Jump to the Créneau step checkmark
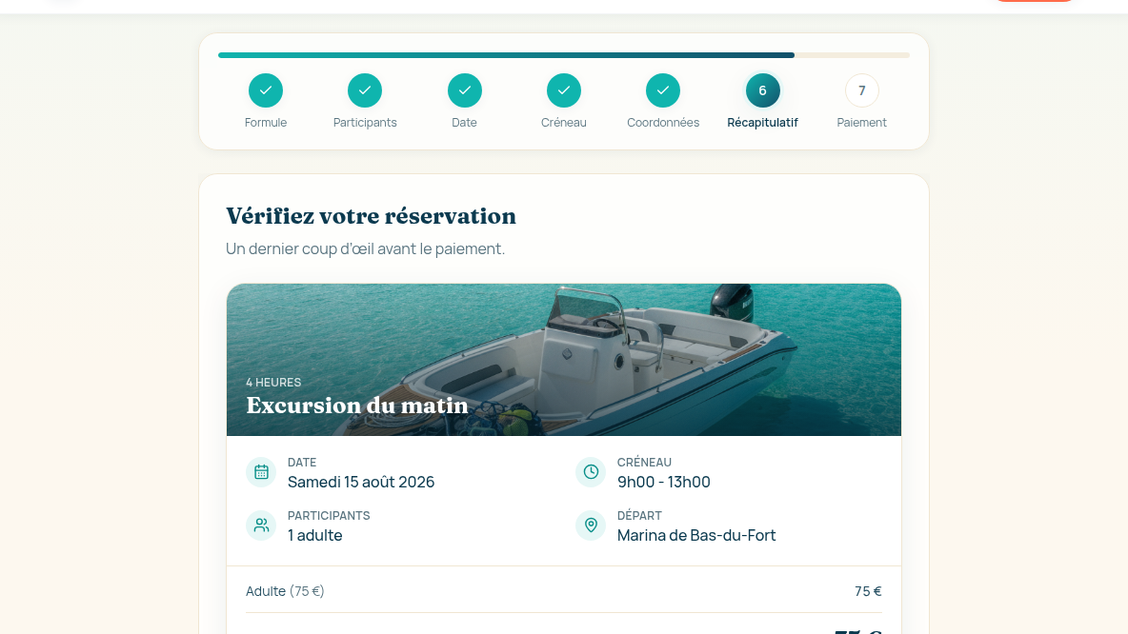This screenshot has width=1128, height=634. click(564, 90)
